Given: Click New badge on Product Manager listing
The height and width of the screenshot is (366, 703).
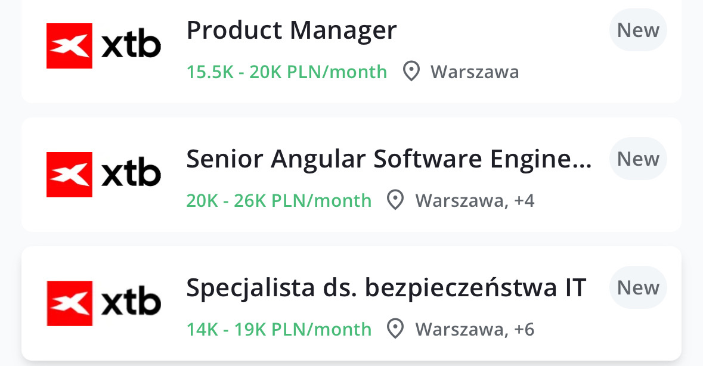Looking at the screenshot, I should click(x=638, y=30).
